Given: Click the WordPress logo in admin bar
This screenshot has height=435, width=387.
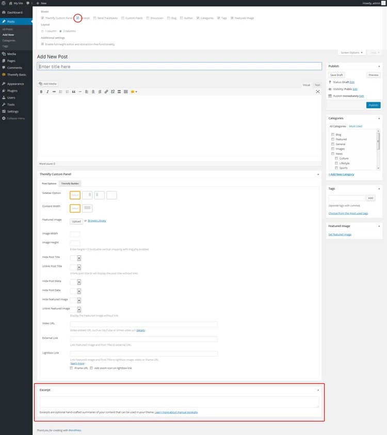Looking at the screenshot, I should click(4, 3).
